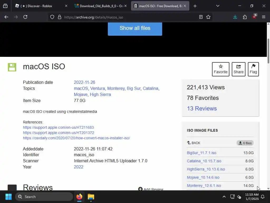Go back to the previous page

click(6, 17)
